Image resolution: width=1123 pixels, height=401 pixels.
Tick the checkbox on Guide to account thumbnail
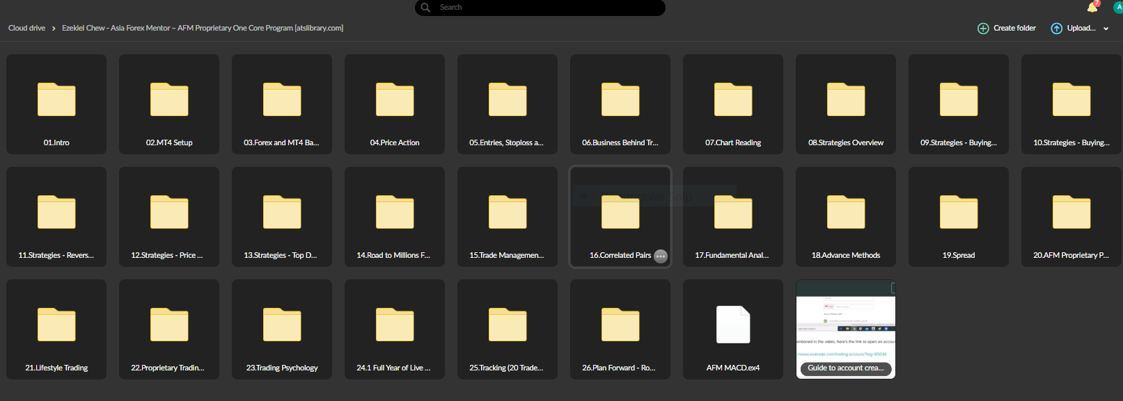pos(893,288)
